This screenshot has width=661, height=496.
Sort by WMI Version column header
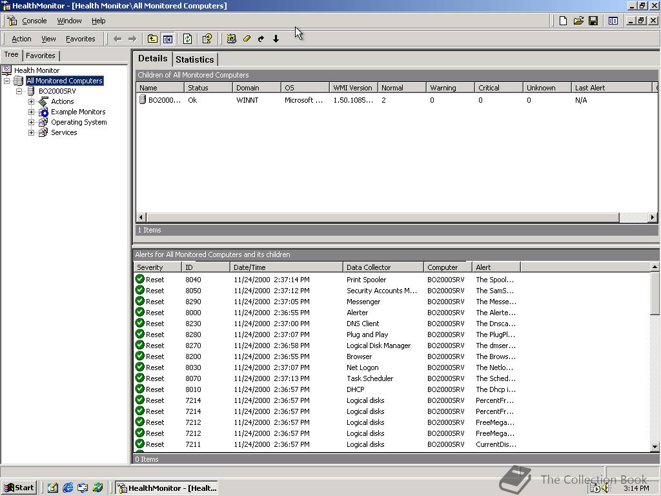click(x=353, y=88)
